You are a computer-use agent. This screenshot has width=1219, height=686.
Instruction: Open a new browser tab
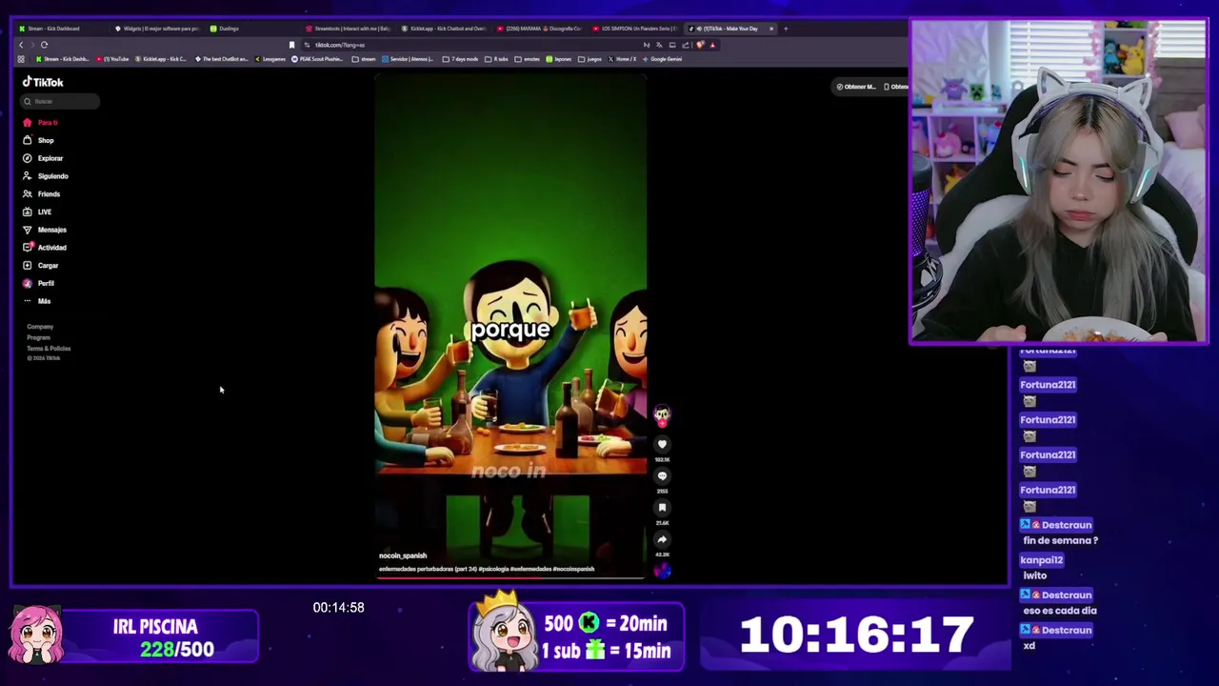pyautogui.click(x=786, y=29)
